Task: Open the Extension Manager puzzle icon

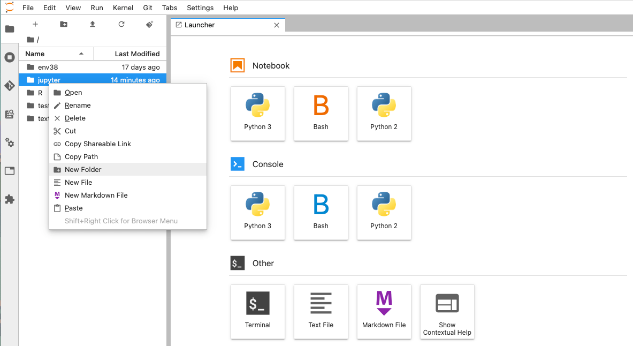Action: coord(10,199)
